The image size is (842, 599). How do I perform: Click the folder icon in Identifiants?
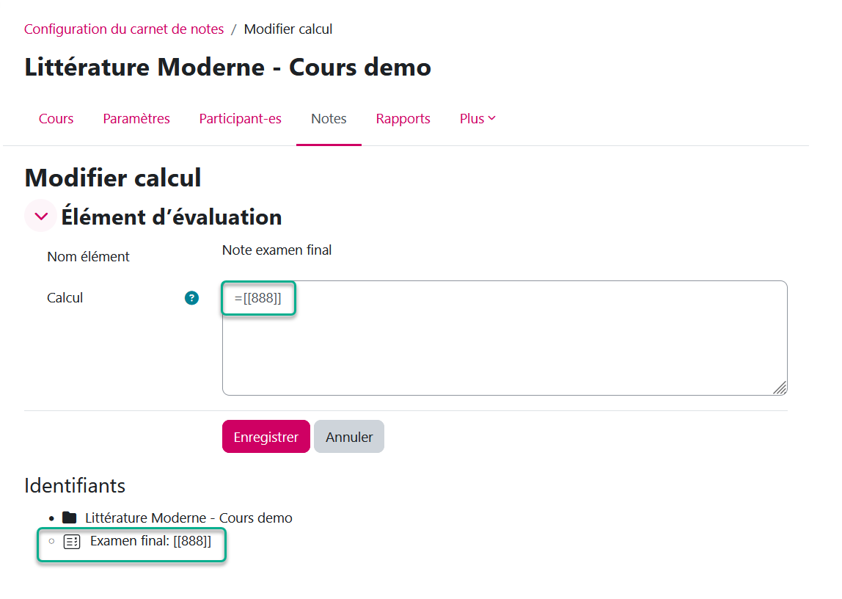[70, 518]
